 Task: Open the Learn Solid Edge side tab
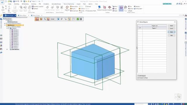pyautogui.click(x=186, y=24)
